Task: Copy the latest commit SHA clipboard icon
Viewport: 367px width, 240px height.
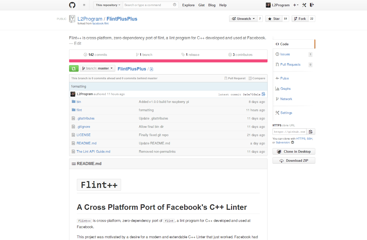Action: 264,94
